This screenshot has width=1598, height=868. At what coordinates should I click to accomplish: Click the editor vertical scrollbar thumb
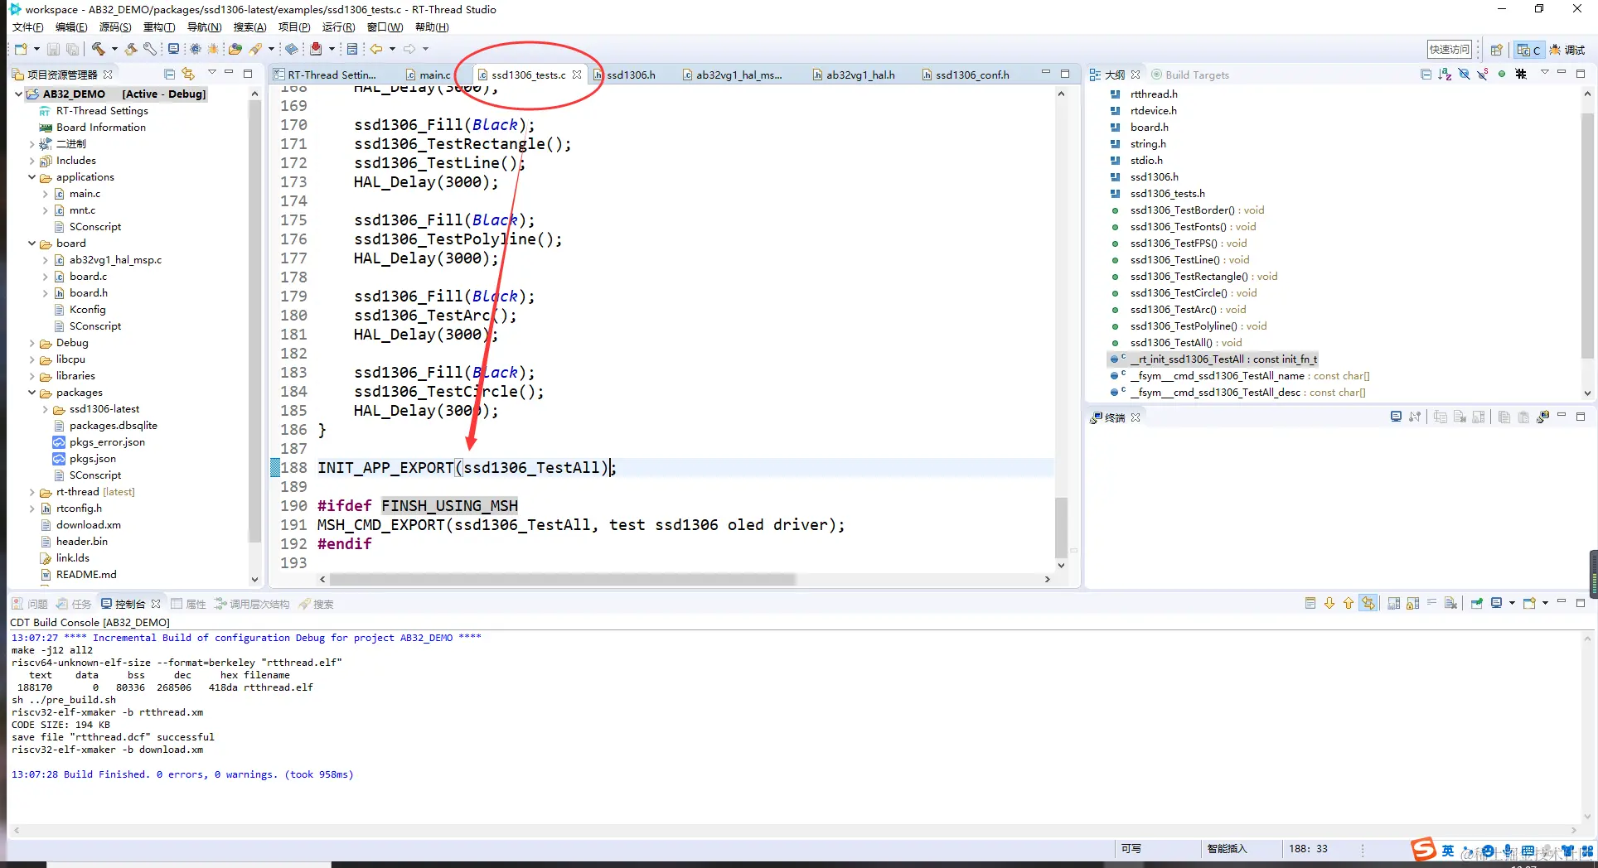1061,528
